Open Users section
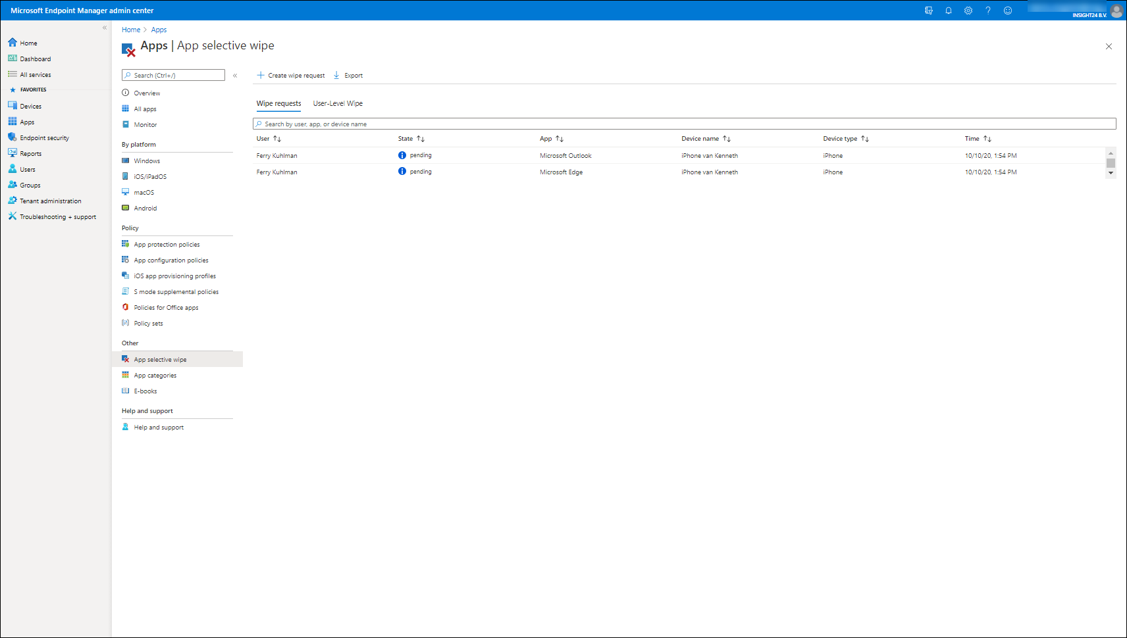Viewport: 1127px width, 638px height. [x=28, y=169]
